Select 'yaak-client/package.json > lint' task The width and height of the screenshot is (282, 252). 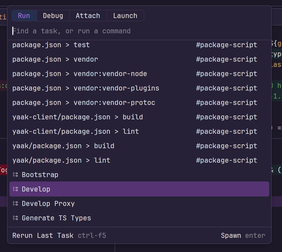point(139,132)
